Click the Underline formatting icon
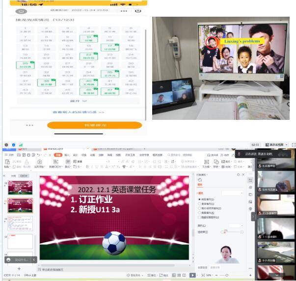296x281 pixels. pos(97,167)
